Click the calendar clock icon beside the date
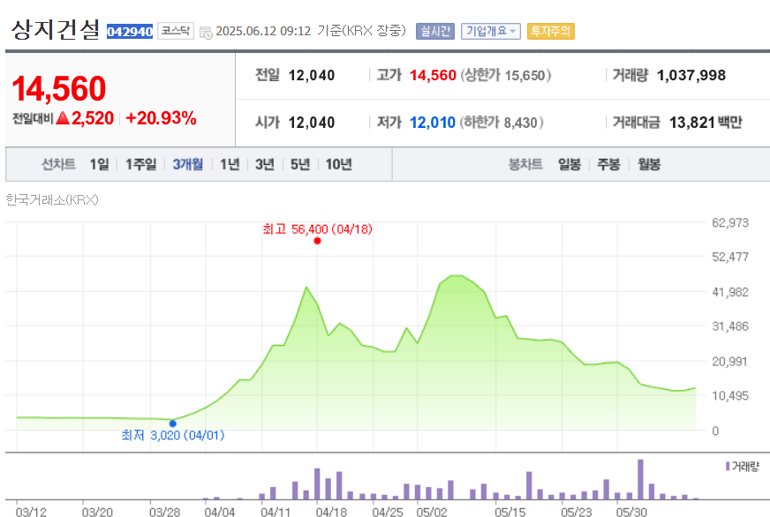The image size is (770, 517). [x=206, y=33]
